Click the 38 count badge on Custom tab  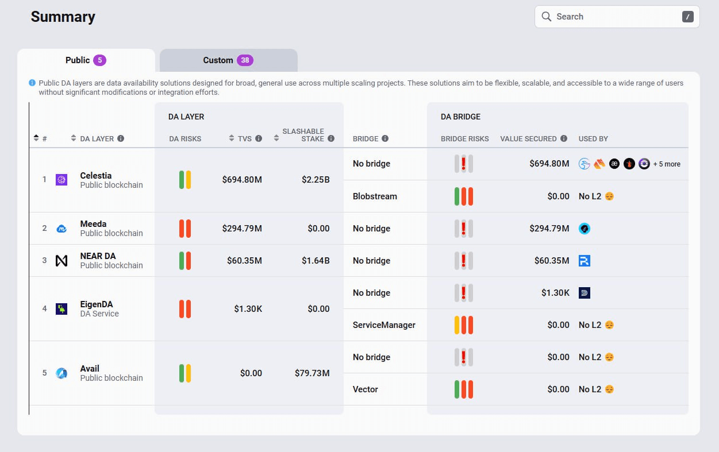(245, 60)
